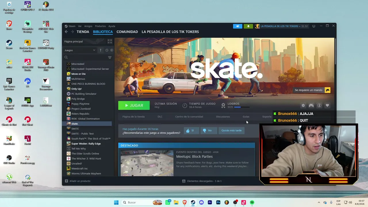Open Spotify from the taskbar
The image size is (368, 207).
252,202
